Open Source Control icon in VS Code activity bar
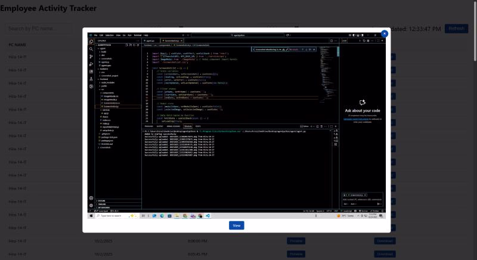Image resolution: width=477 pixels, height=260 pixels. coord(91,57)
